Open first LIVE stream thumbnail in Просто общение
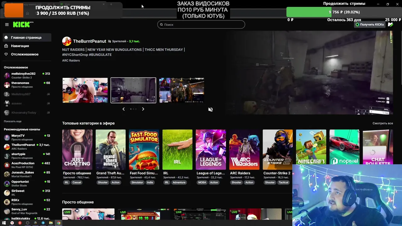The image size is (402, 226). tap(88, 214)
